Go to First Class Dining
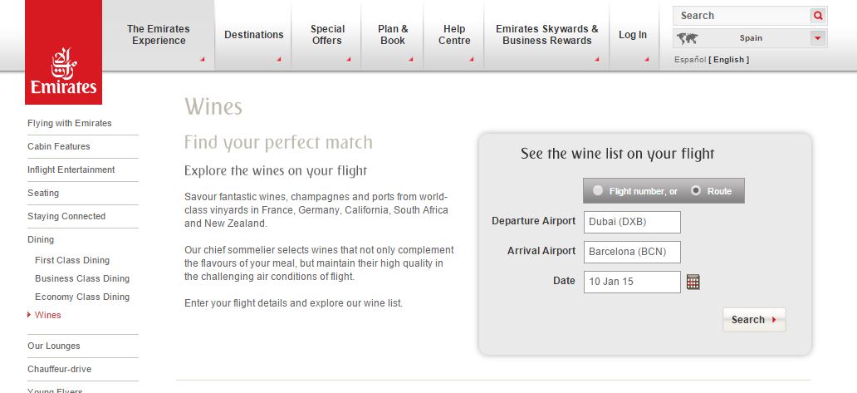This screenshot has height=393, width=857. (x=72, y=260)
